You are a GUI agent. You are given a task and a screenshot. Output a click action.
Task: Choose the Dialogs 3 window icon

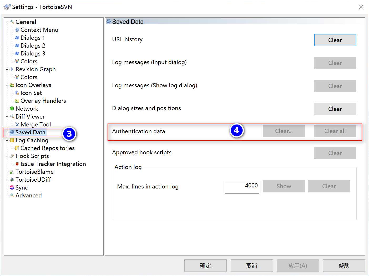17,53
